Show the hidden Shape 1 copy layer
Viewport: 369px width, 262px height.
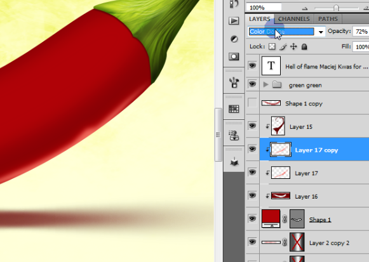[x=252, y=103]
